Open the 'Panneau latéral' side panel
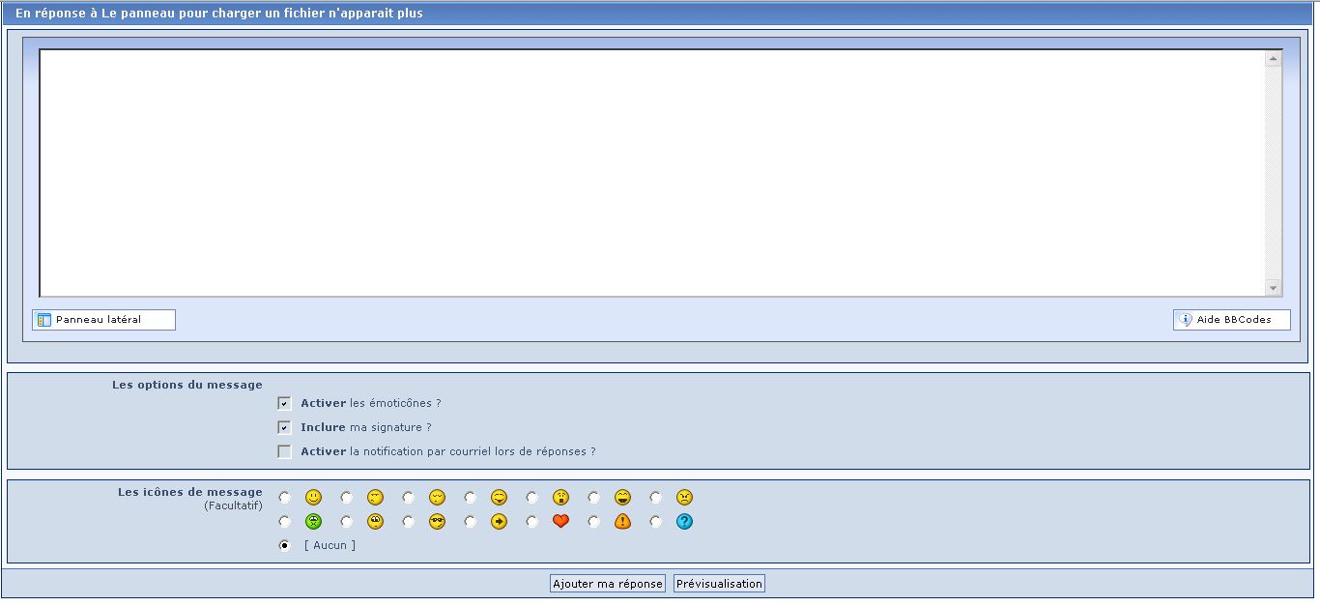 pyautogui.click(x=103, y=320)
